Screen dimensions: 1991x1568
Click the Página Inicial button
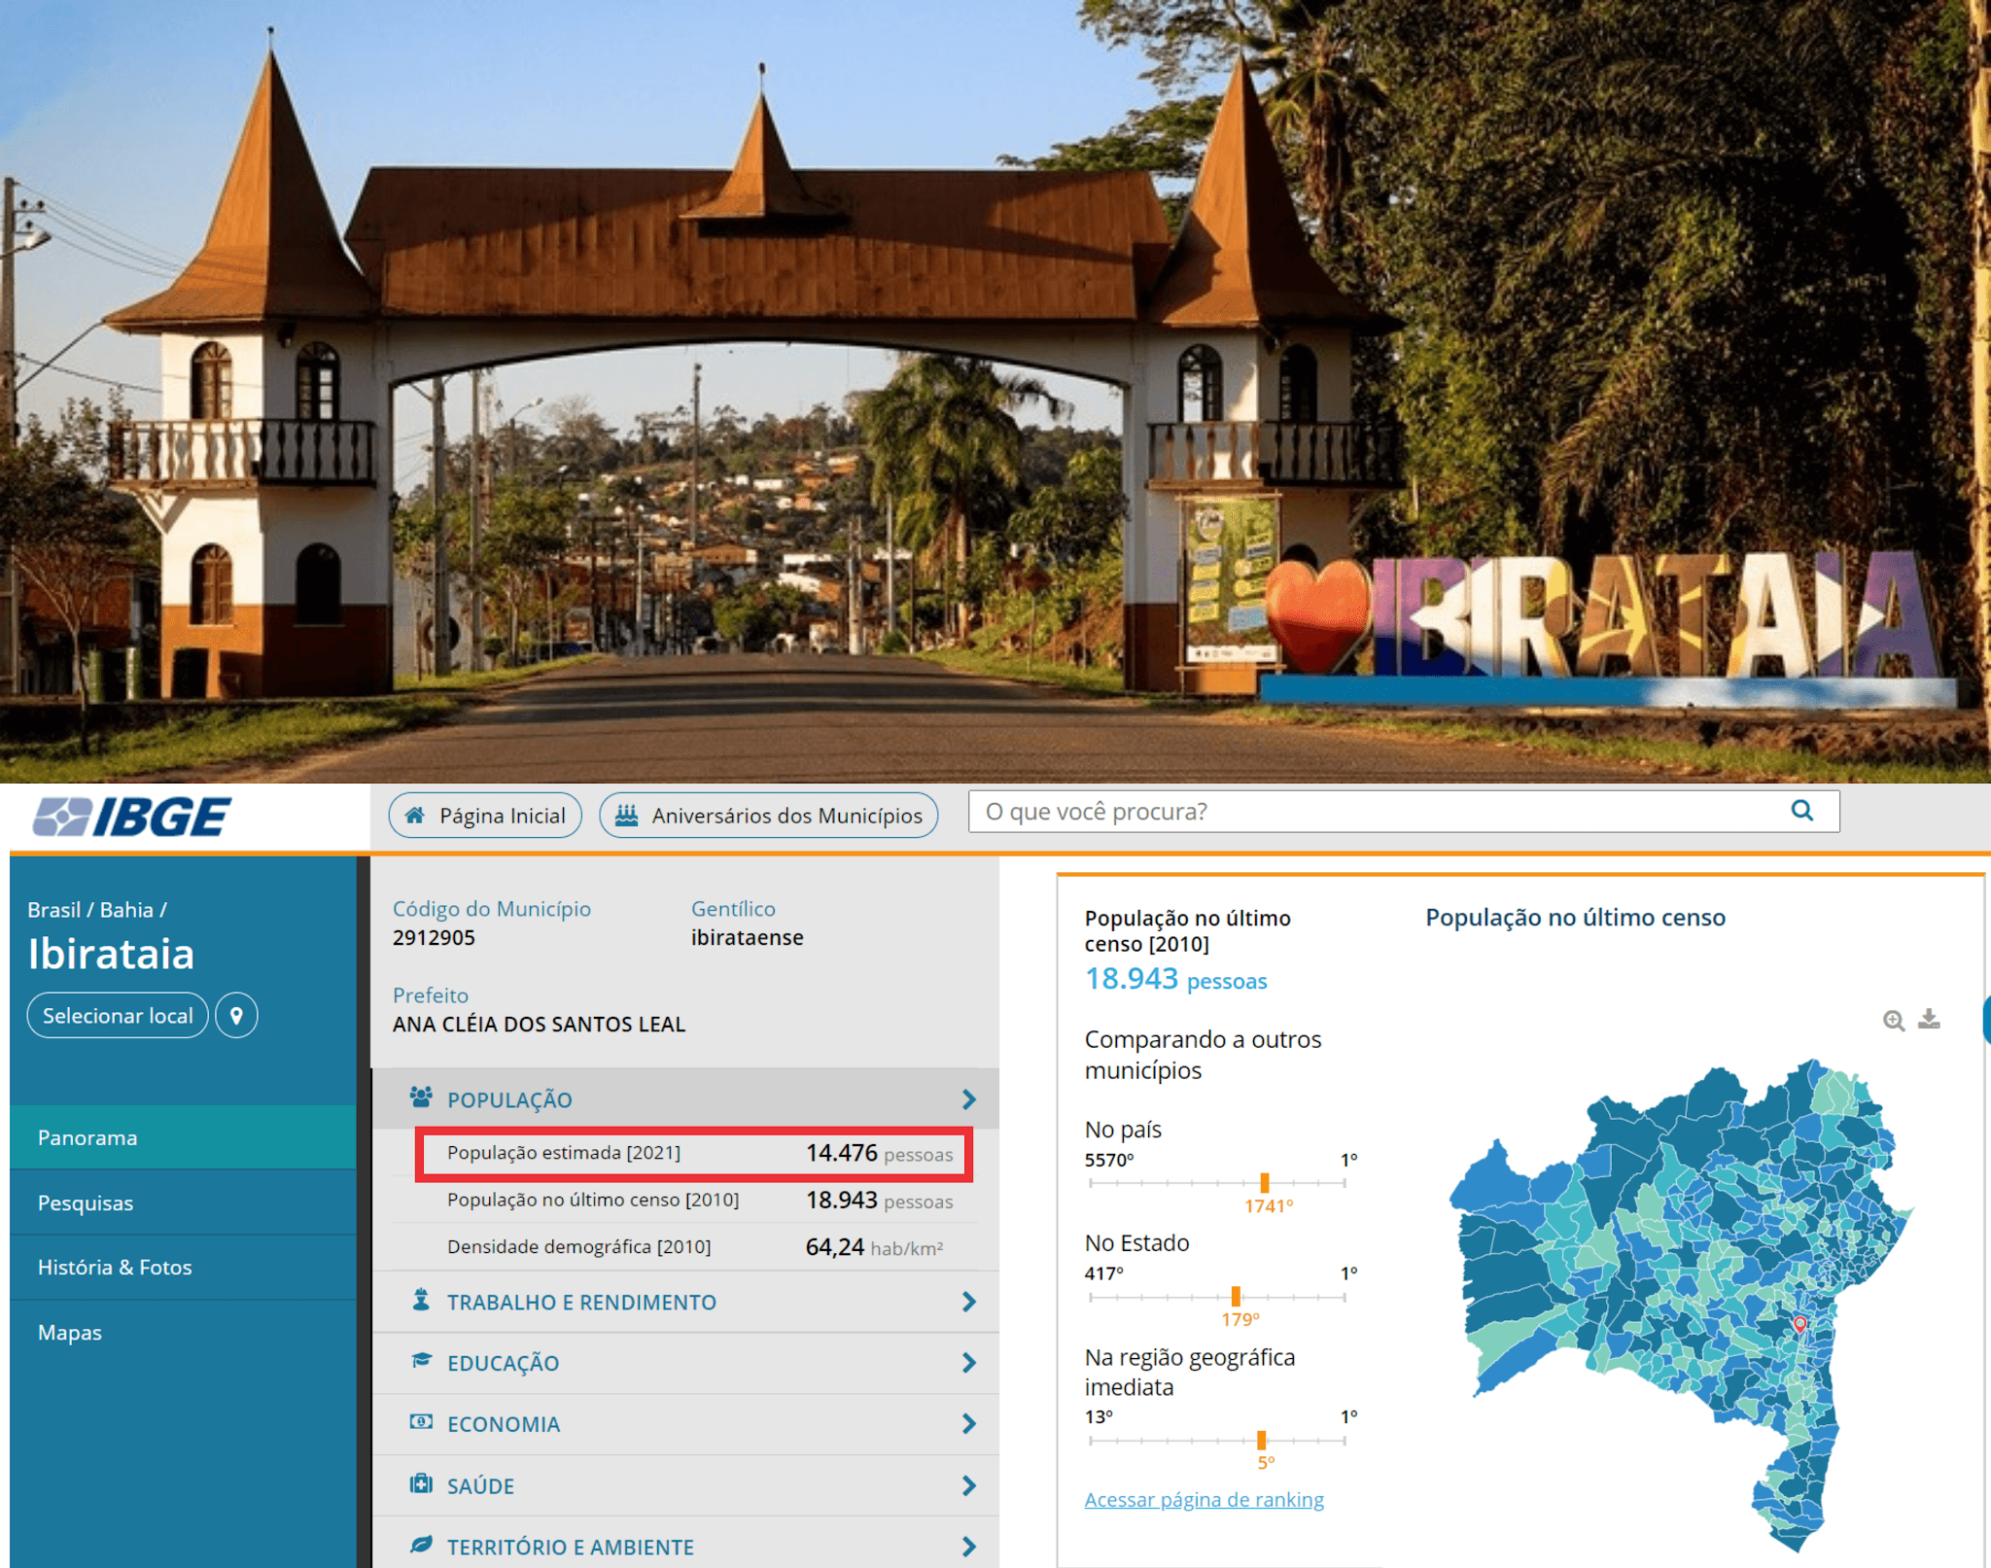[485, 816]
